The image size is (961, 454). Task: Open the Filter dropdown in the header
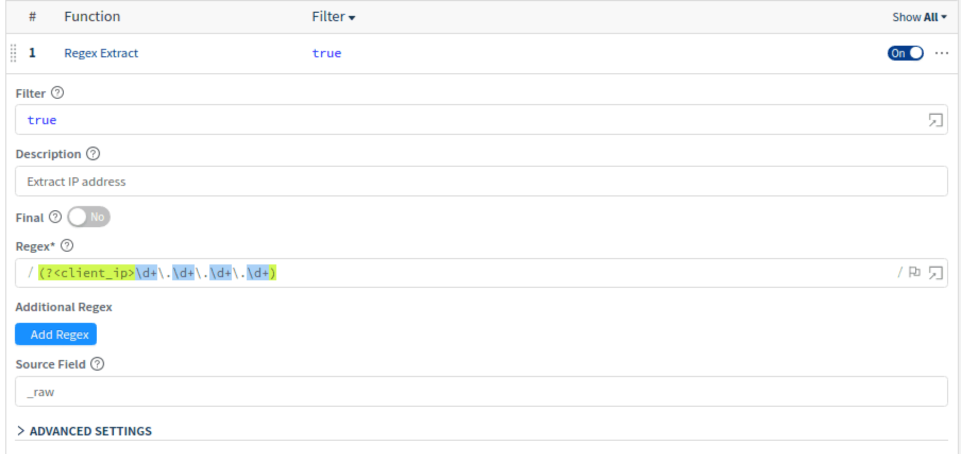point(333,16)
